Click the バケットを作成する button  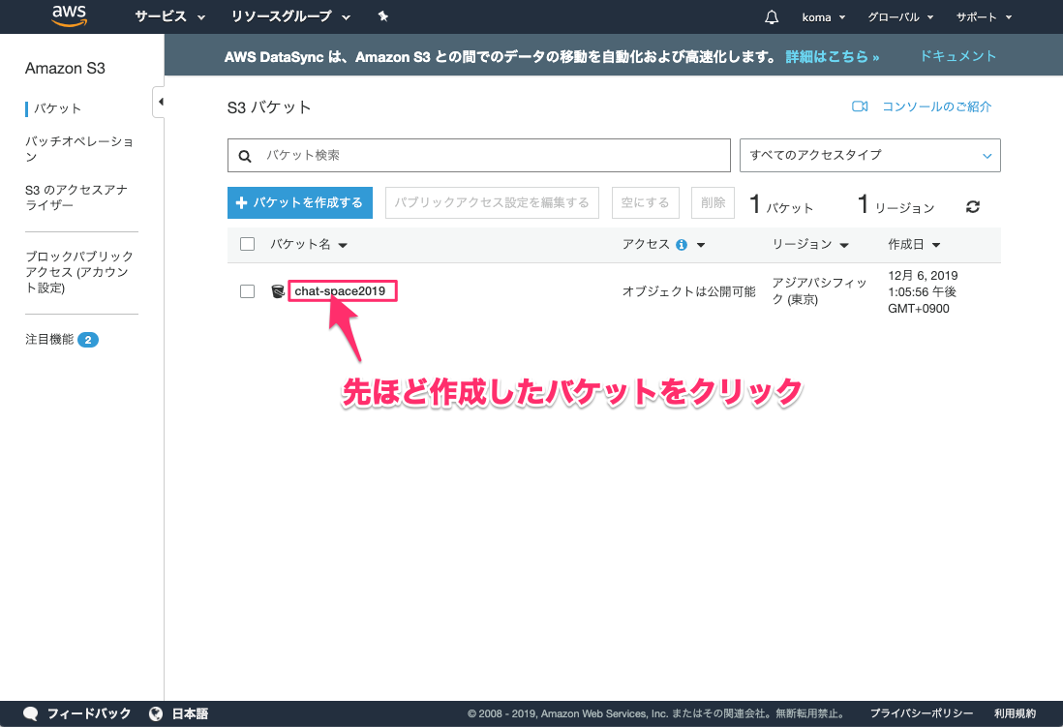point(300,202)
